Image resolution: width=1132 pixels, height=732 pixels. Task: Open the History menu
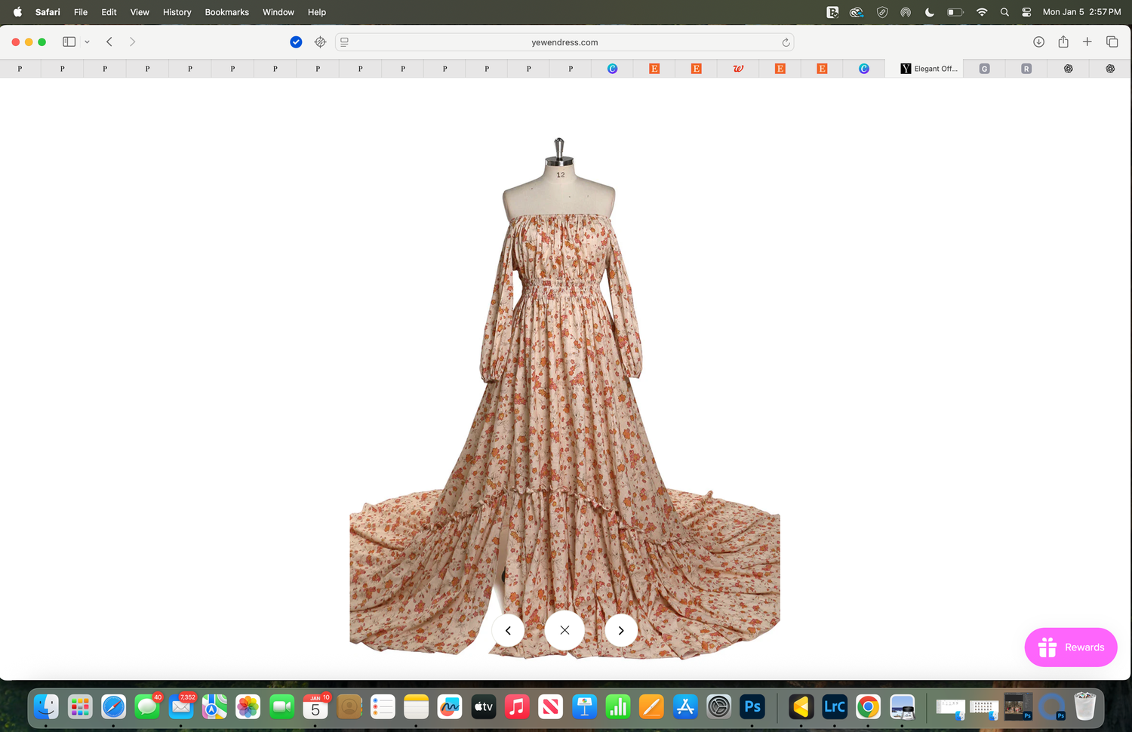177,12
